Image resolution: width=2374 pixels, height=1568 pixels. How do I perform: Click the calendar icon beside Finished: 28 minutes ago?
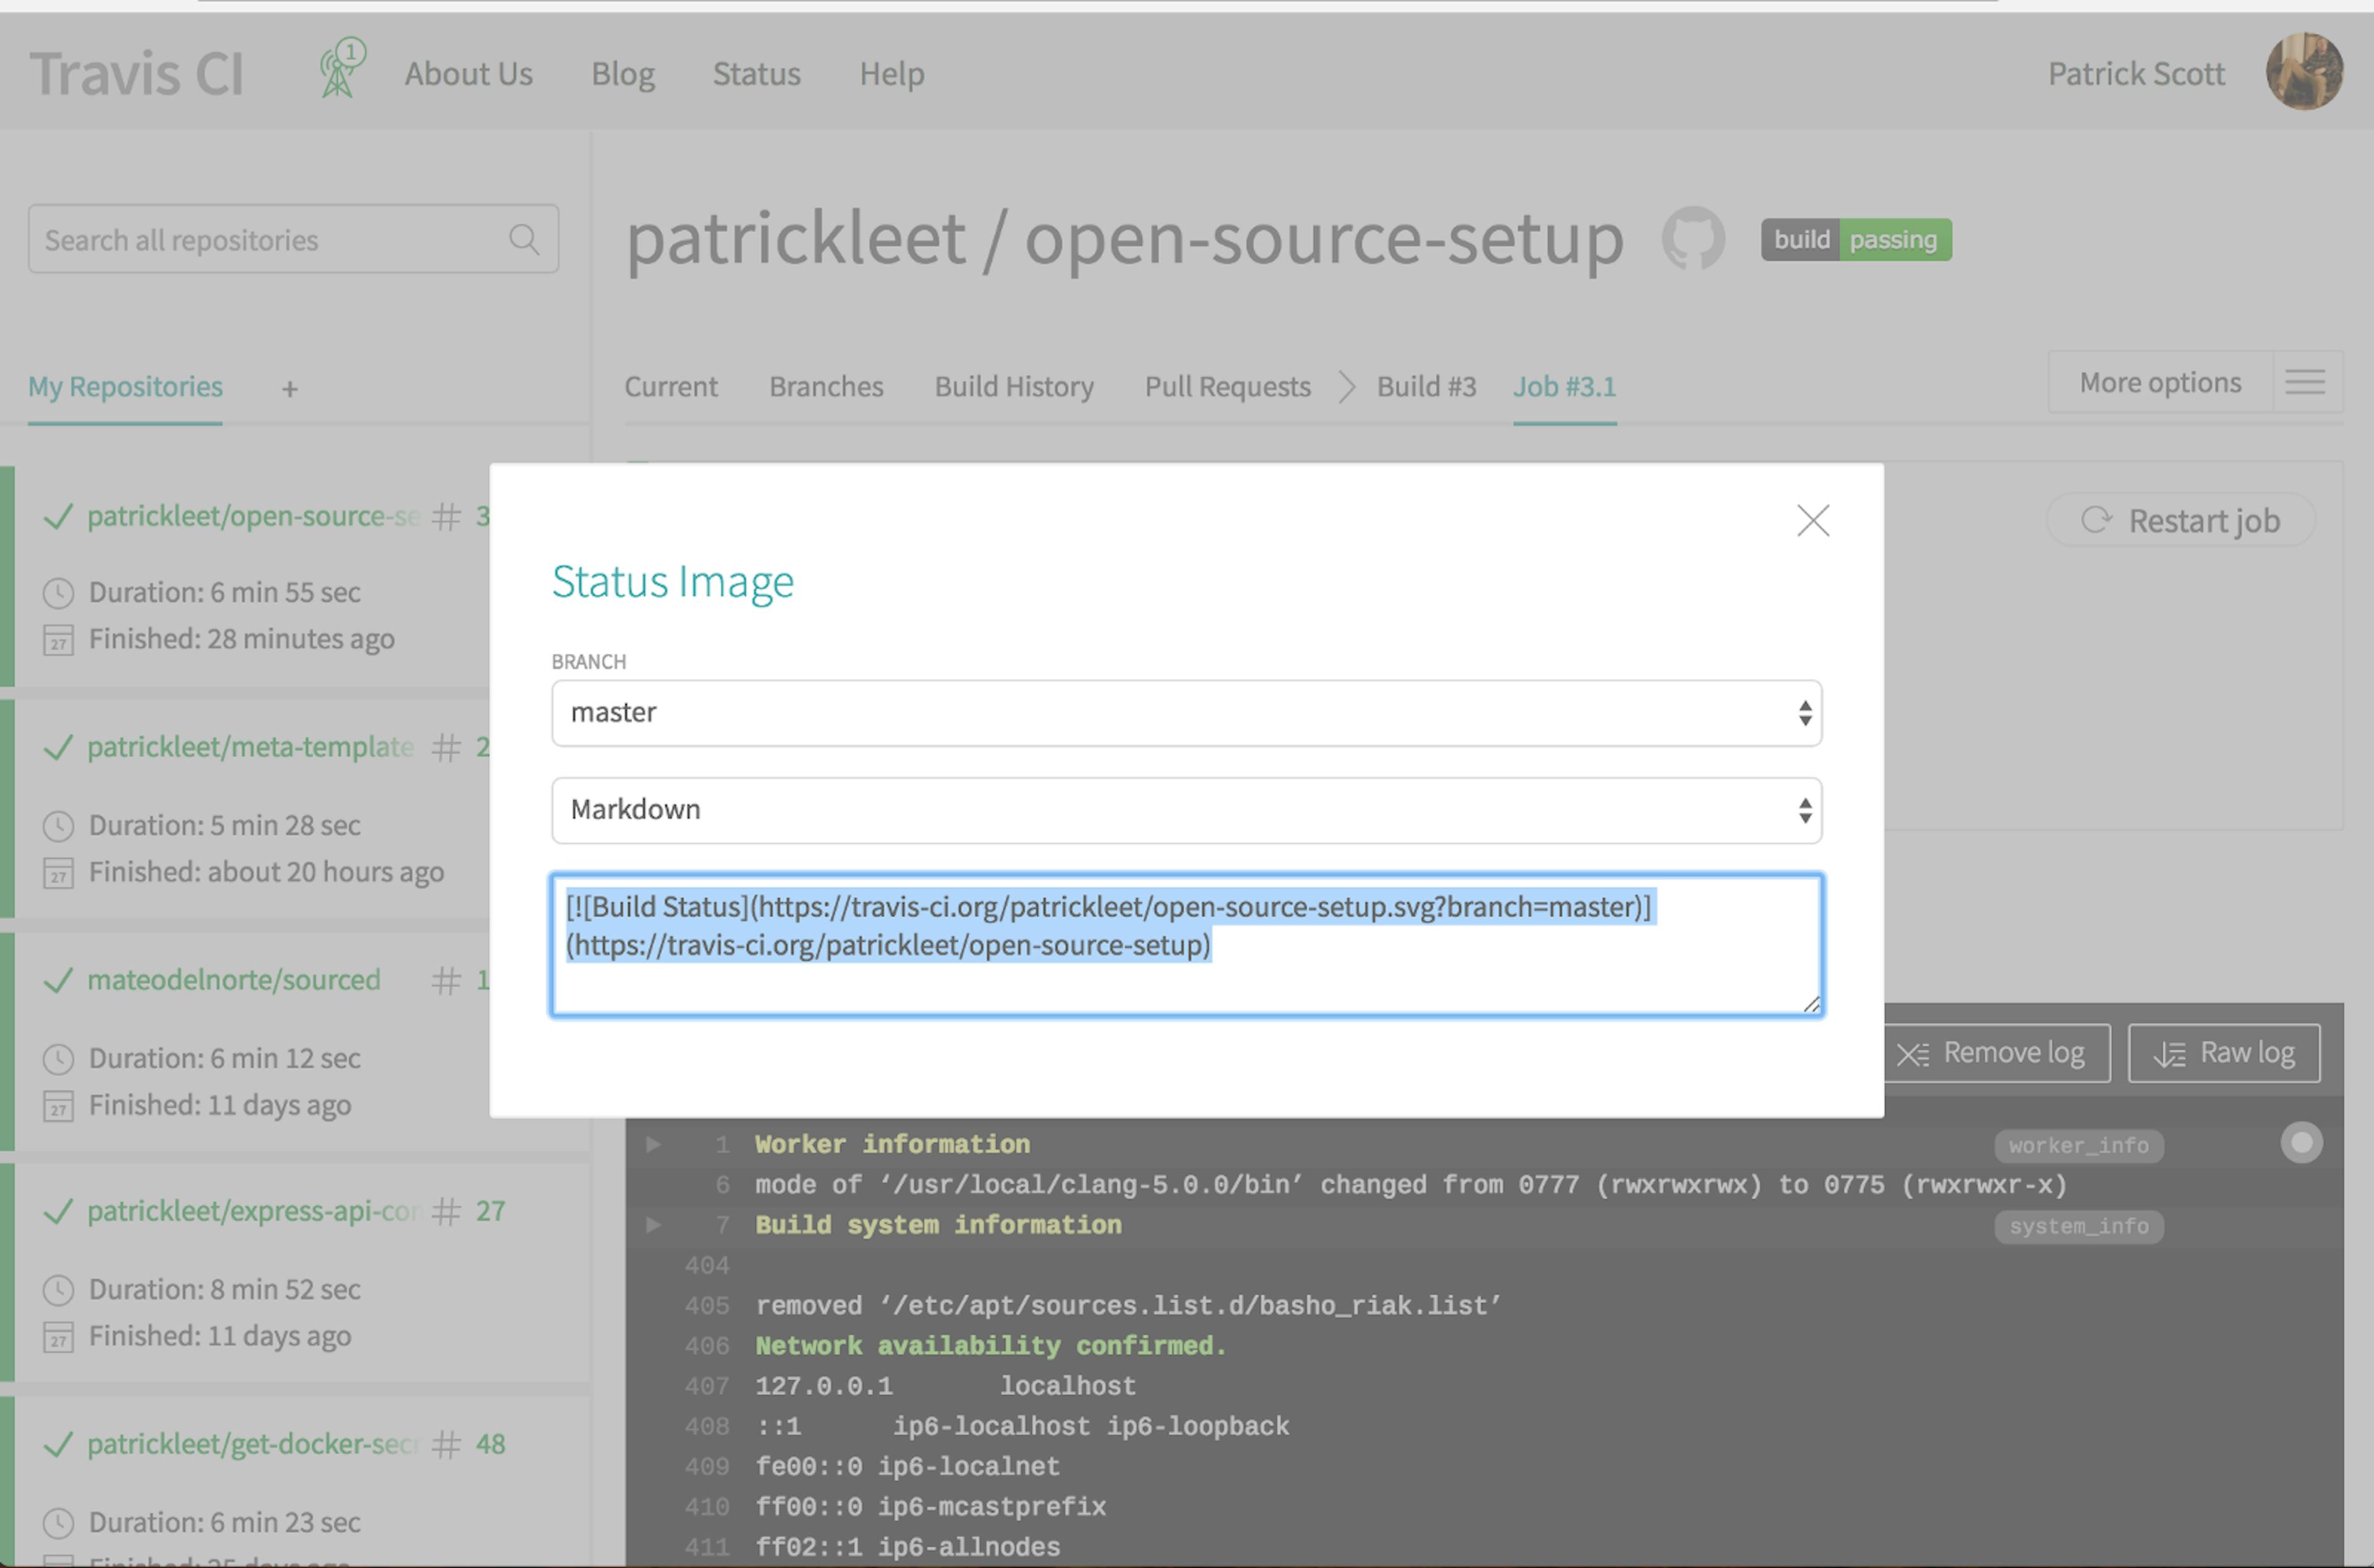click(x=58, y=639)
